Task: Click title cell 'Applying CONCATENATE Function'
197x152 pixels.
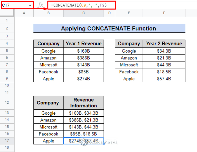Action: coord(109,28)
